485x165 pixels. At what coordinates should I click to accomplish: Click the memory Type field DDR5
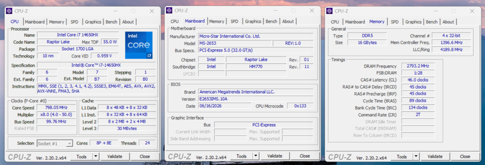pyautogui.click(x=367, y=36)
